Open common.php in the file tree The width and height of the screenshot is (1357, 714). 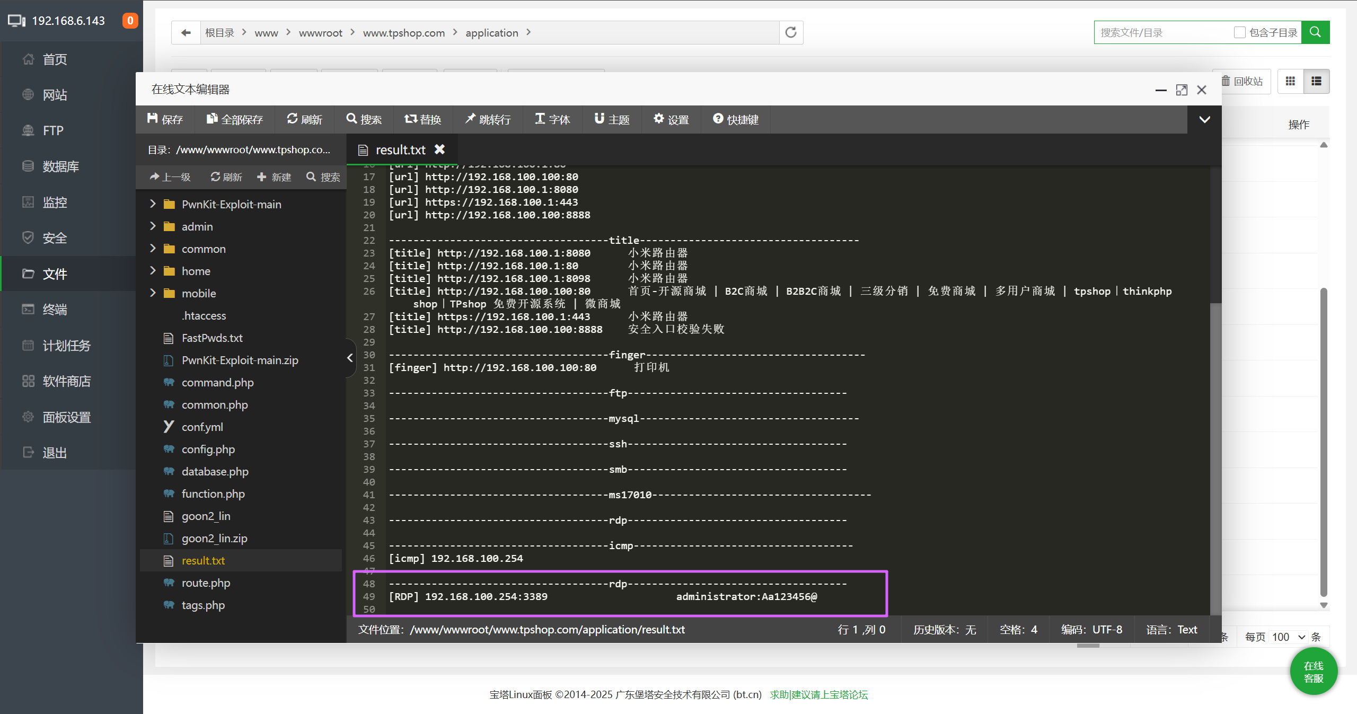(x=215, y=404)
